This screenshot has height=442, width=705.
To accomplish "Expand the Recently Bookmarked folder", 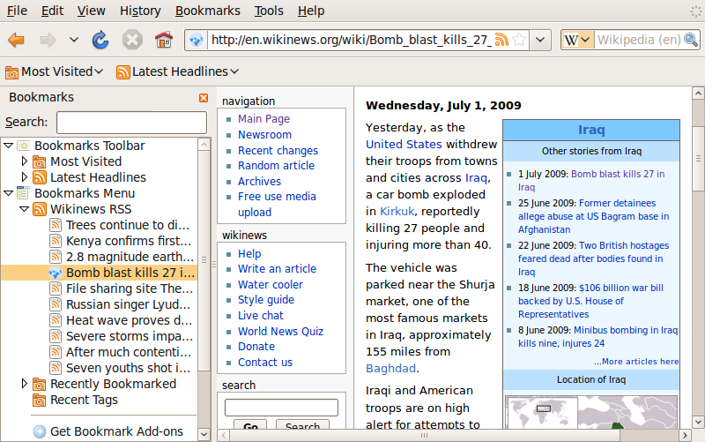I will tap(25, 384).
